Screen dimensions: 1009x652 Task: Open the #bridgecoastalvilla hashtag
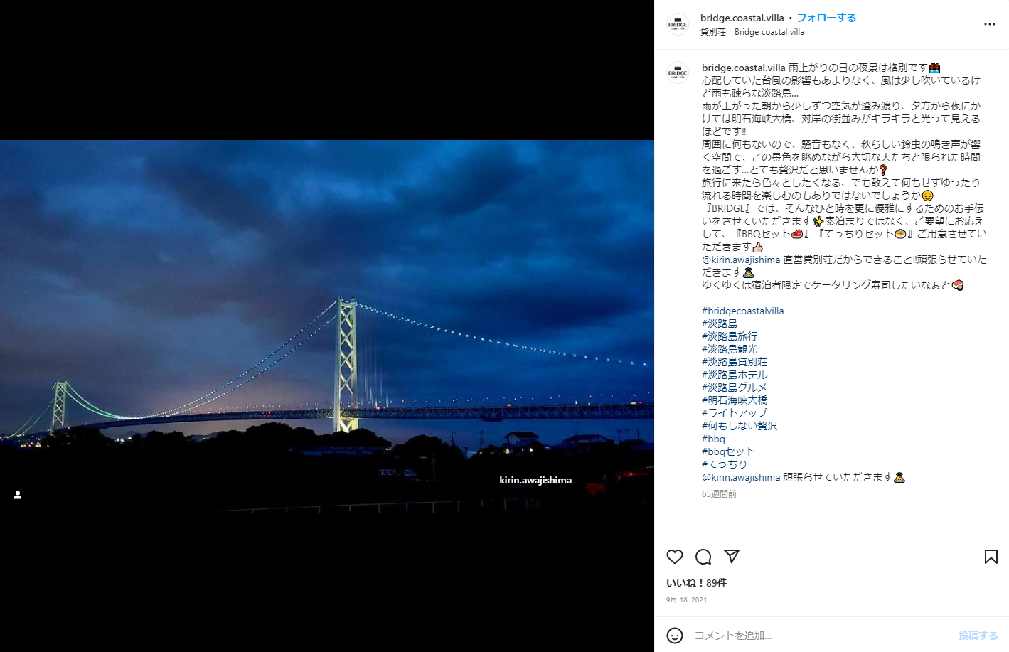tap(742, 311)
